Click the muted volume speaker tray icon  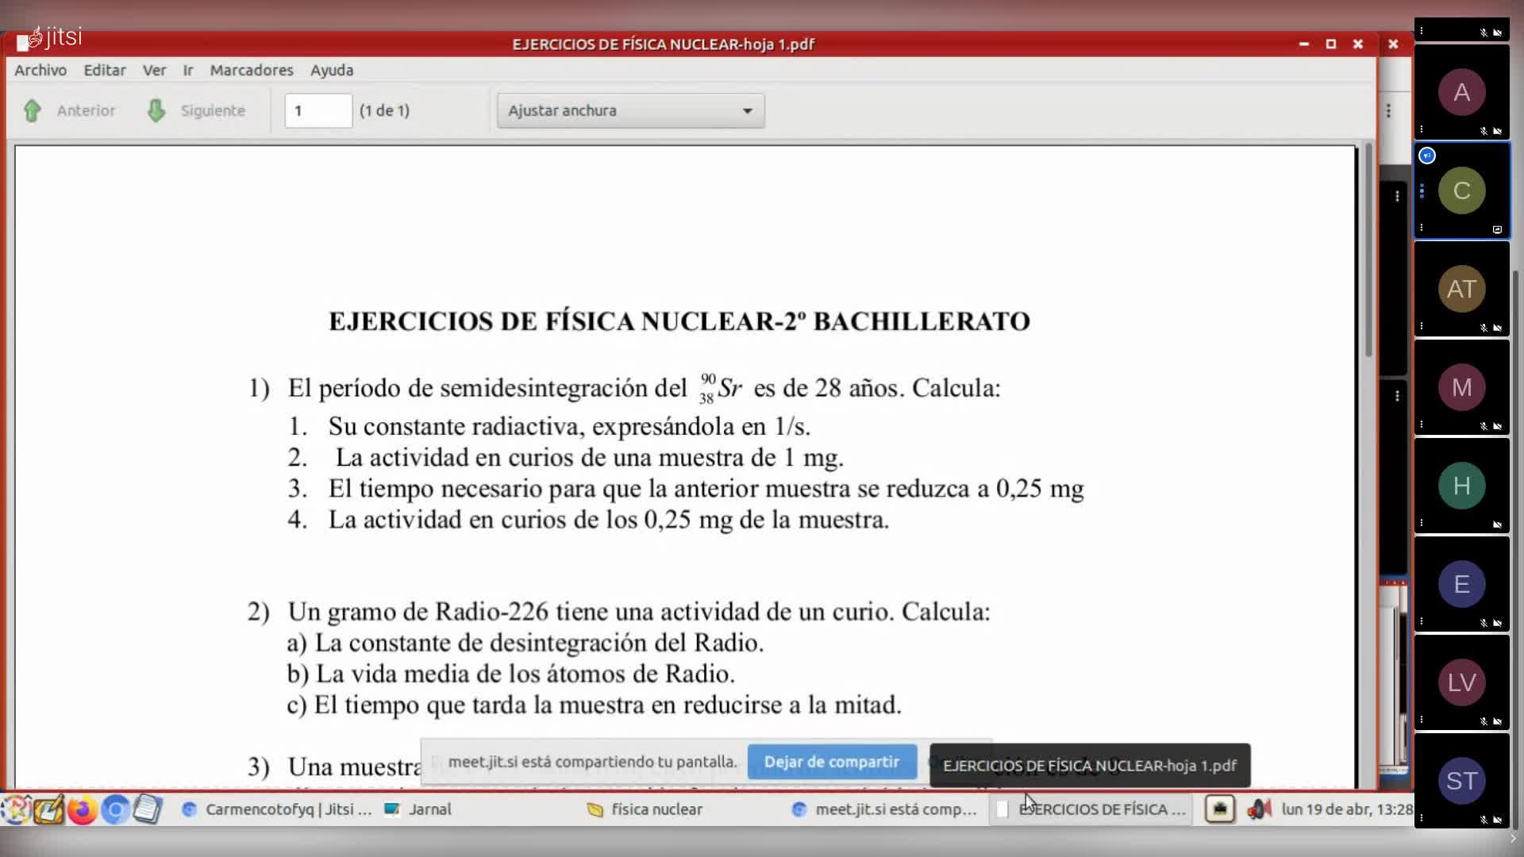(1259, 809)
